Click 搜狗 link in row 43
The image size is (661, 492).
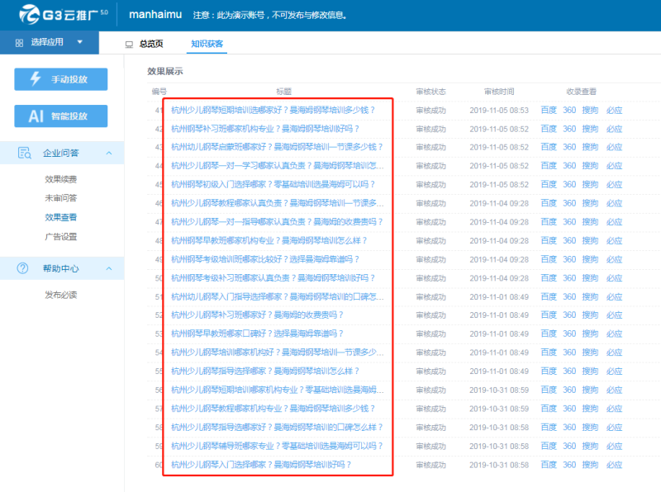[590, 147]
